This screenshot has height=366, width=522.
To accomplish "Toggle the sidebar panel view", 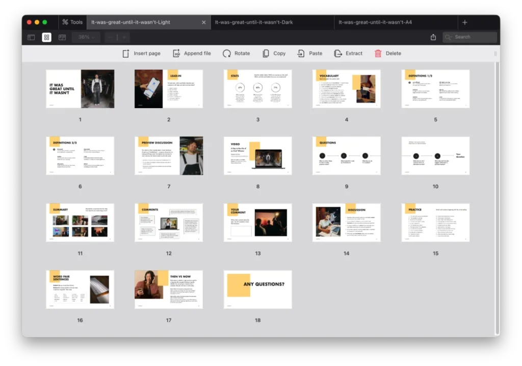I will pos(31,37).
